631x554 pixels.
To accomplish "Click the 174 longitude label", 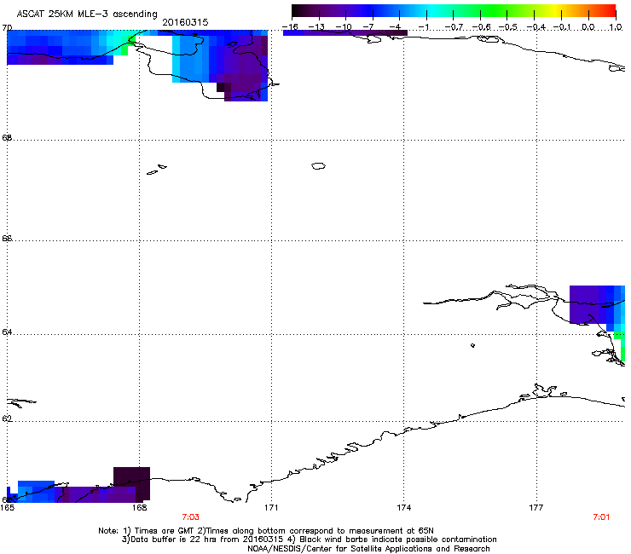I will 403,507.
